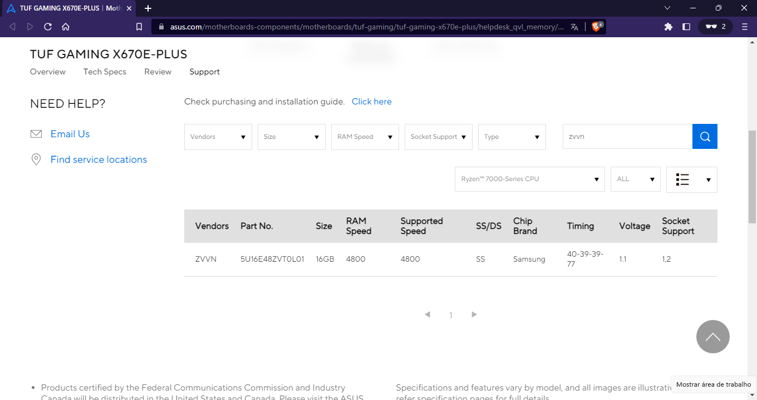Go to the previous results page arrow

tap(427, 314)
